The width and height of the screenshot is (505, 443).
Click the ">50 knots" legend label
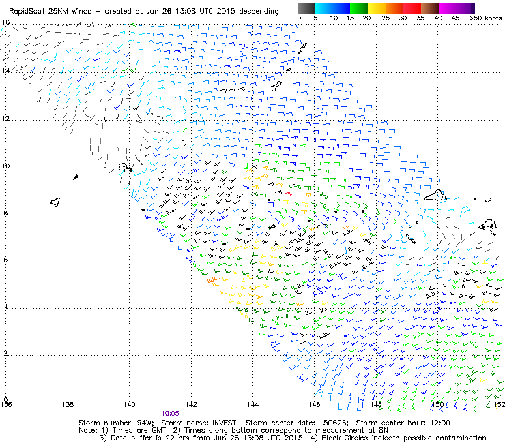pyautogui.click(x=485, y=18)
